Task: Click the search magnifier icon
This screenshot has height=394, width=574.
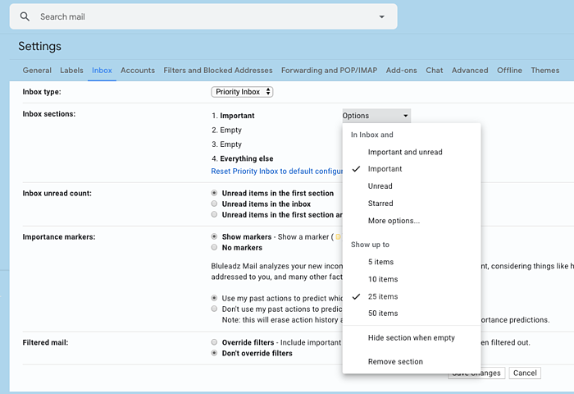Action: [25, 16]
